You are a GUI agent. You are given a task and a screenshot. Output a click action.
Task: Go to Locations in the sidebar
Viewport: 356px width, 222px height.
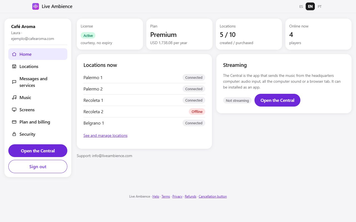click(38, 66)
